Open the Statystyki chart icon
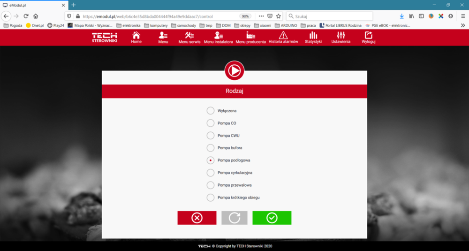Screen dimensions: 469x251 click(313, 36)
